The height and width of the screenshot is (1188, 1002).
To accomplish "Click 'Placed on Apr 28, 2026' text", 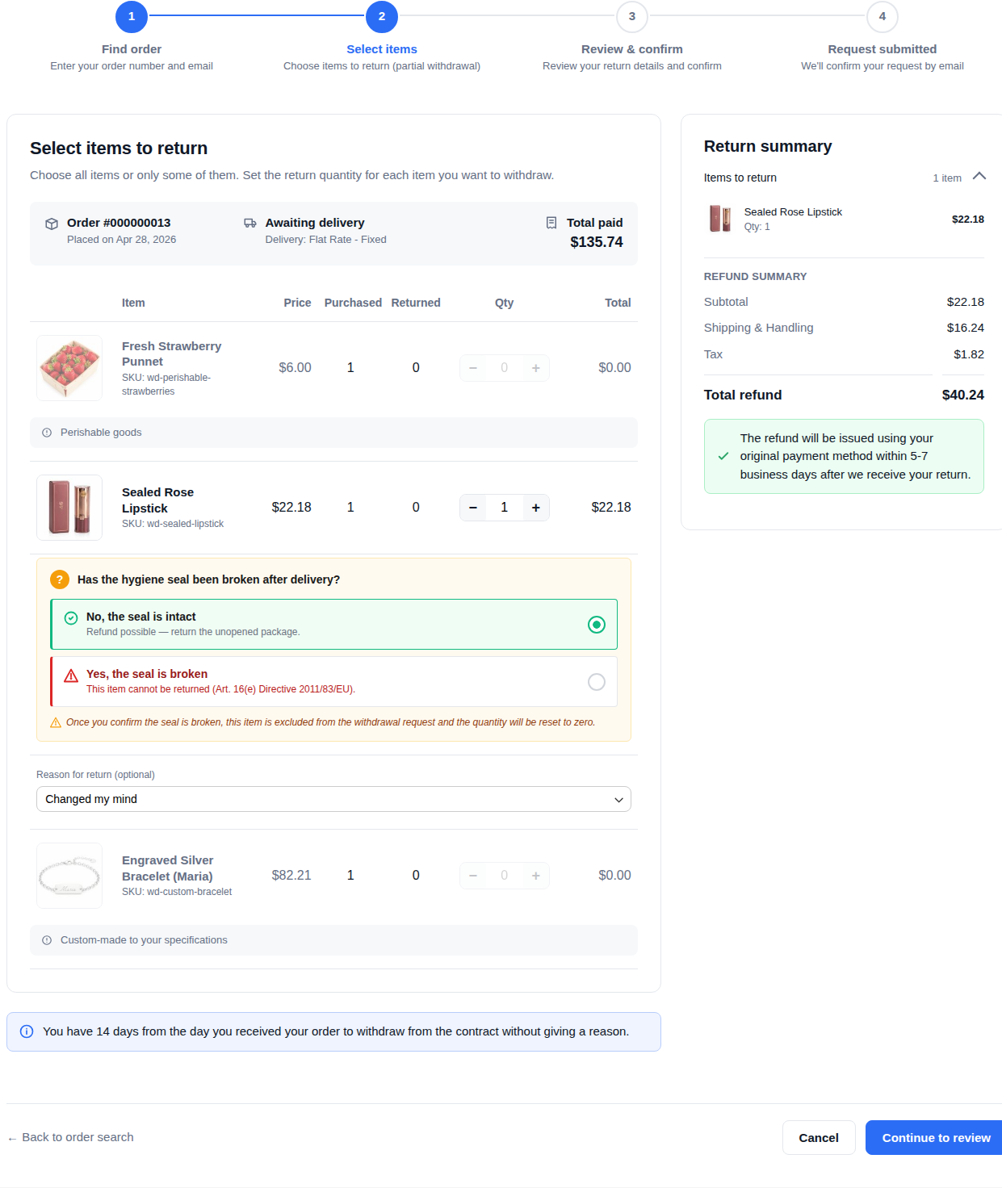I will coord(121,240).
